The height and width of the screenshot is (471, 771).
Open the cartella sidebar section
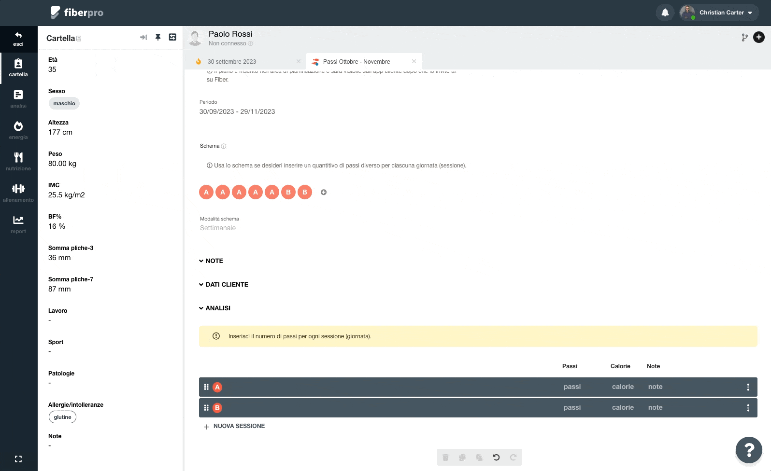18,68
